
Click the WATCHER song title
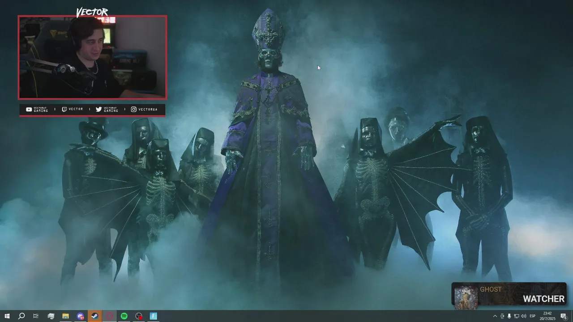click(x=543, y=299)
